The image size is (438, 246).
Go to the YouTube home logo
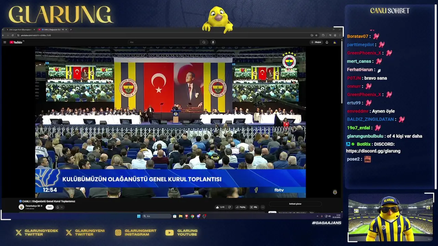pyautogui.click(x=16, y=42)
